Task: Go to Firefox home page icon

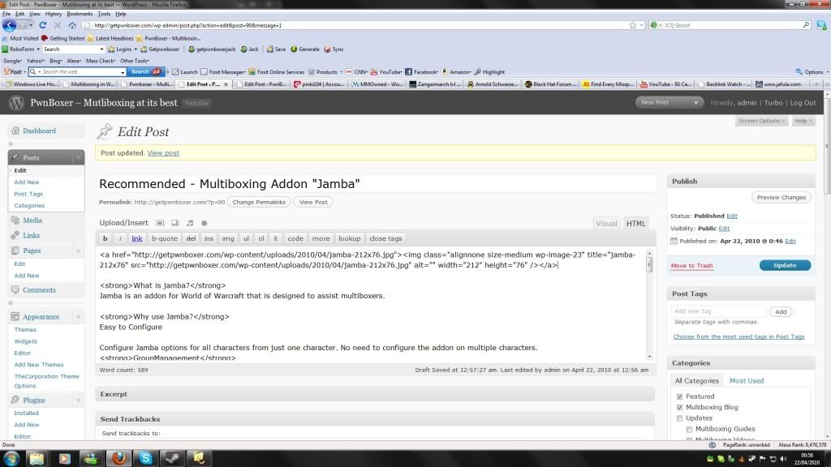Action: 72,25
